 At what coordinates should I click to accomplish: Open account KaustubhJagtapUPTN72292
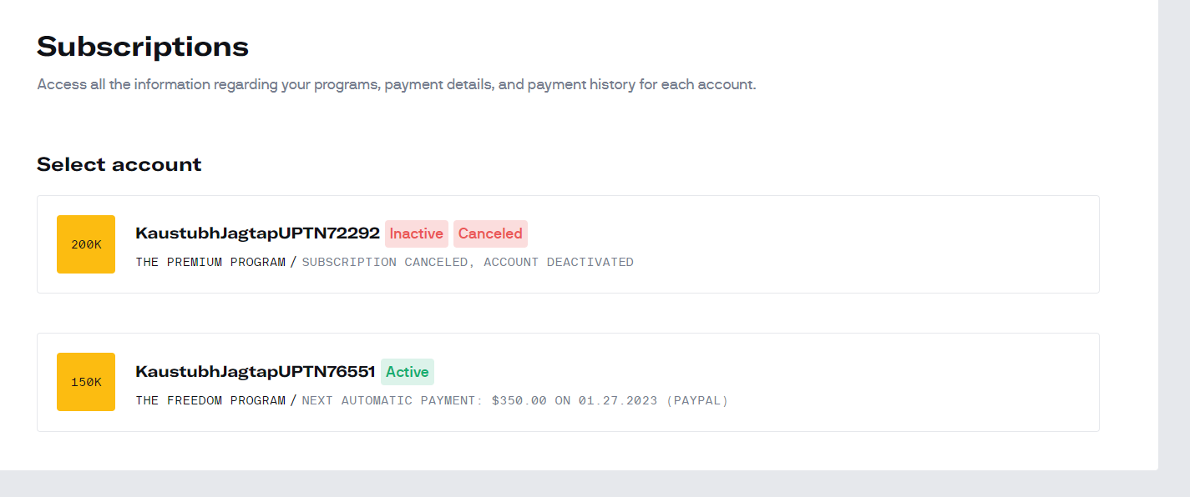257,233
